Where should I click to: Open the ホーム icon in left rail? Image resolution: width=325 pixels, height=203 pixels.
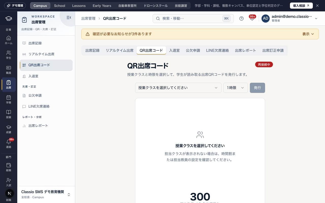(9, 40)
